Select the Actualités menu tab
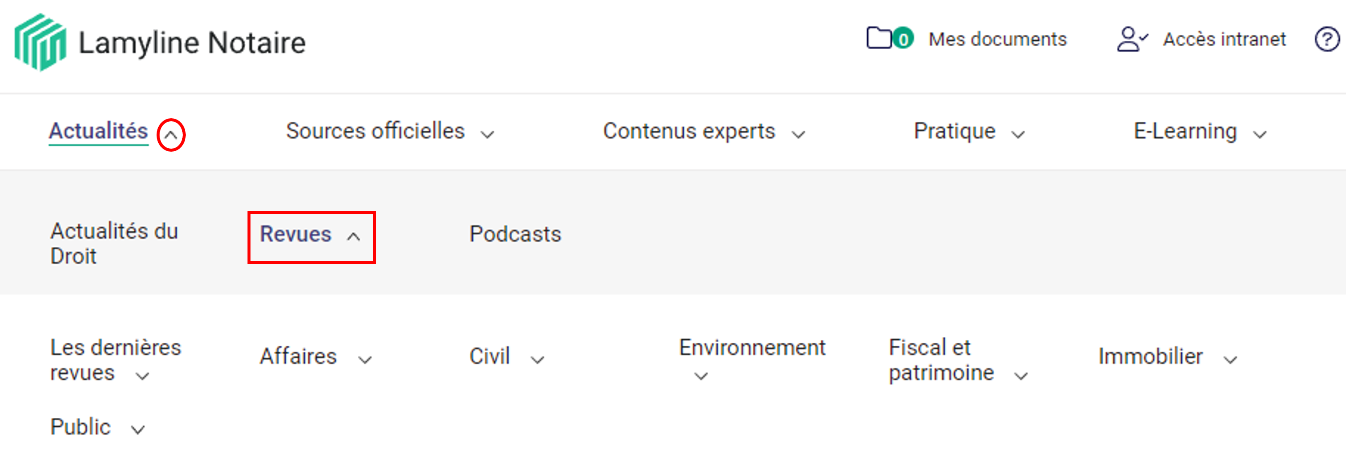This screenshot has width=1346, height=464. (98, 131)
